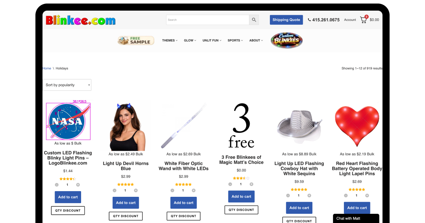Viewport: 425px width, 223px height.
Task: Expand the GLOW menu
Action: click(190, 40)
